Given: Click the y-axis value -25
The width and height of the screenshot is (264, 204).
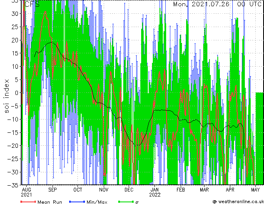Looking at the screenshot, I should [13, 159].
